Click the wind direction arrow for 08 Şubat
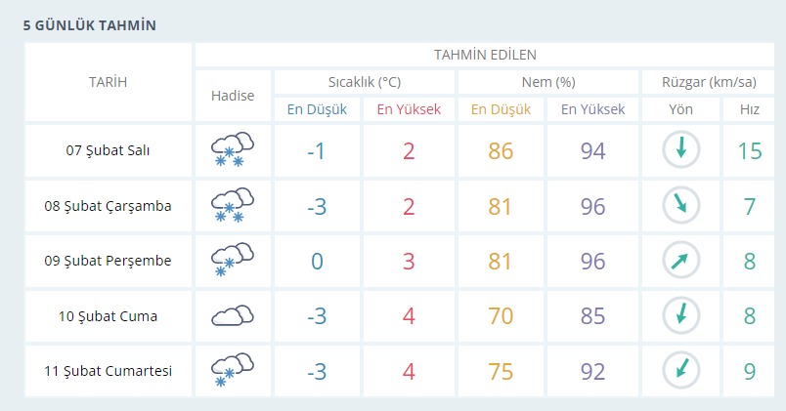This screenshot has width=786, height=411. 680,205
